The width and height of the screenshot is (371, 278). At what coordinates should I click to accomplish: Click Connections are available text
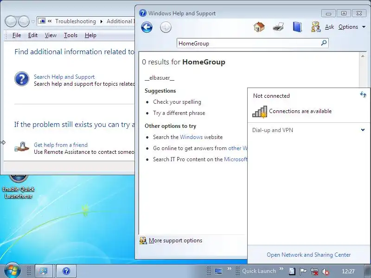tap(300, 111)
